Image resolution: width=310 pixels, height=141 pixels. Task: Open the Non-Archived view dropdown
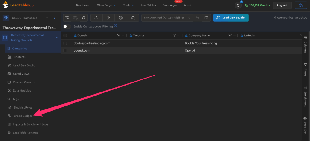click(x=167, y=18)
